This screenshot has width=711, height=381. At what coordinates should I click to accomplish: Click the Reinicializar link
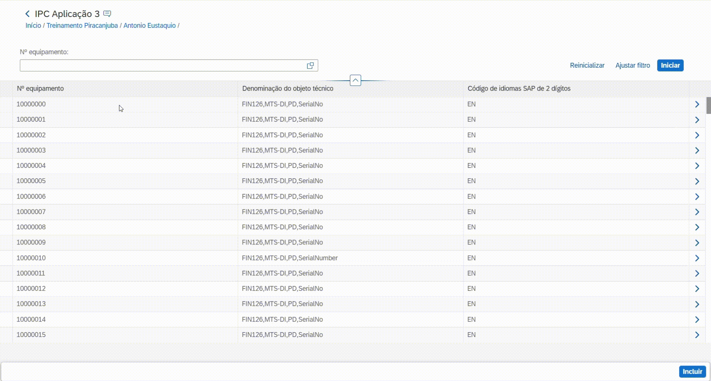click(x=587, y=65)
